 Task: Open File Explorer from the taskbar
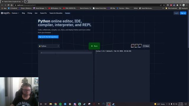(50, 104)
